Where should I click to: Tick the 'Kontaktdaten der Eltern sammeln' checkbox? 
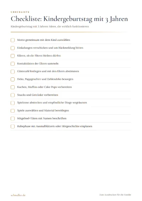12,64
